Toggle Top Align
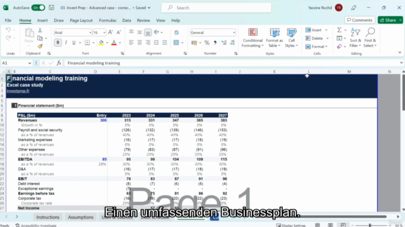This screenshot has height=227, width=405. point(131,32)
